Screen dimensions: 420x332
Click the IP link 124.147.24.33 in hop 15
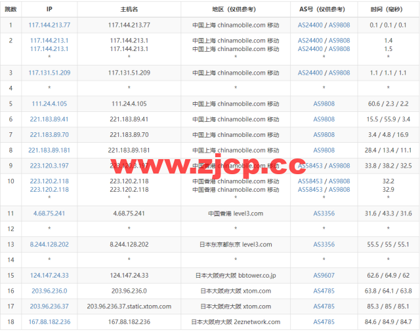(x=49, y=275)
